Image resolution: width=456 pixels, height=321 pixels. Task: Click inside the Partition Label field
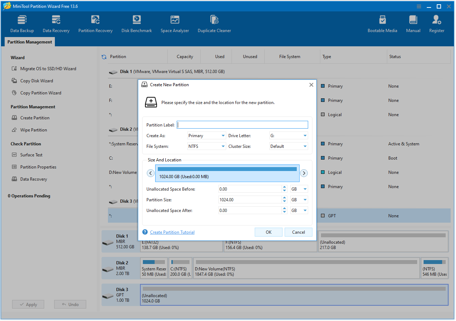[242, 124]
